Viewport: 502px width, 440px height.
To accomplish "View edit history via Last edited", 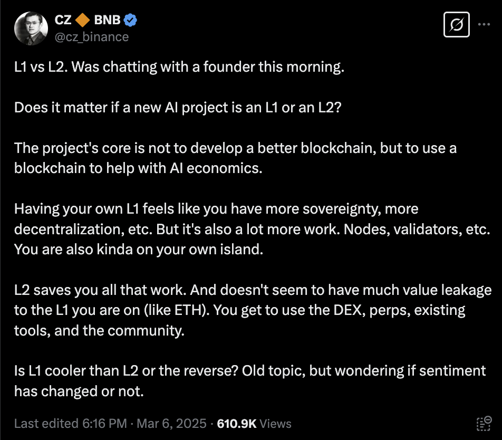I will [47, 423].
